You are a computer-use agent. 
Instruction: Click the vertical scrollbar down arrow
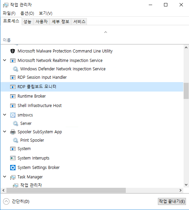(186, 185)
